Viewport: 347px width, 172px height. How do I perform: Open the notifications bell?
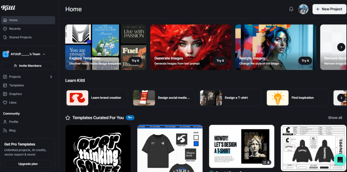pos(291,9)
